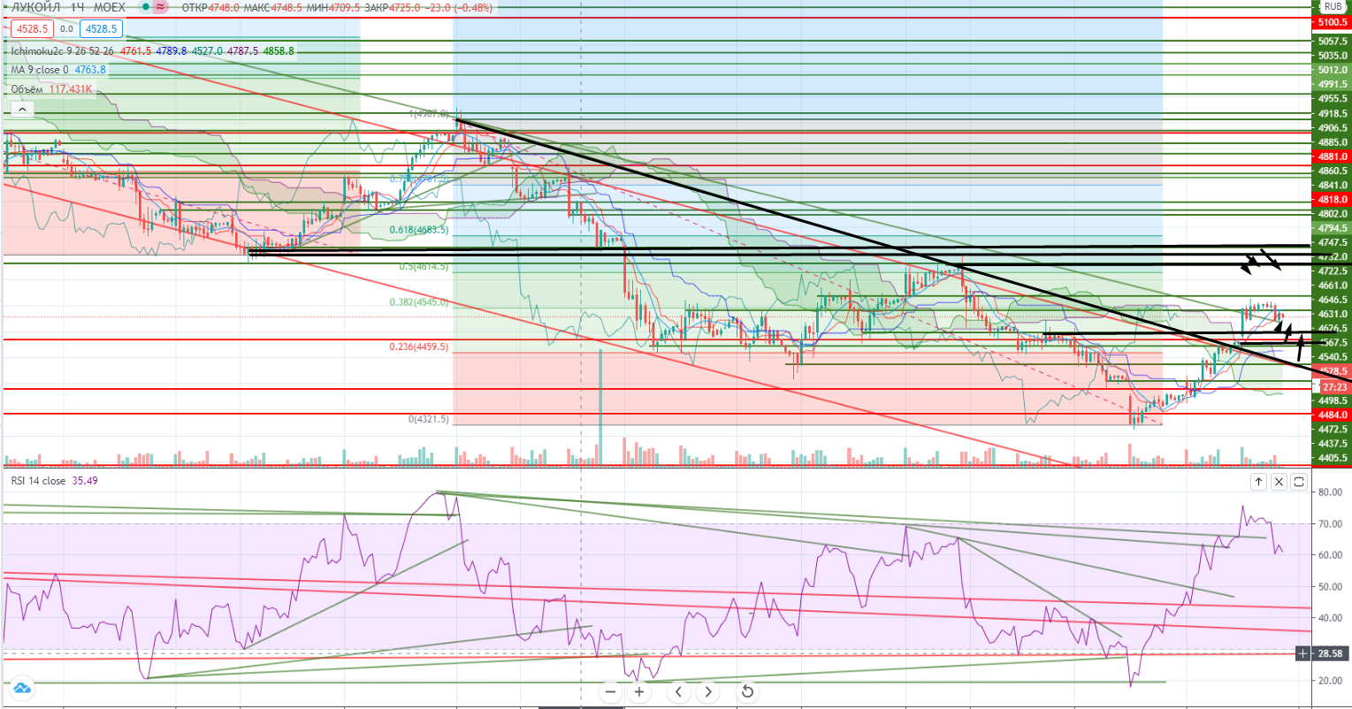Maximize the RSI pane
1352x709 pixels.
tap(1299, 482)
